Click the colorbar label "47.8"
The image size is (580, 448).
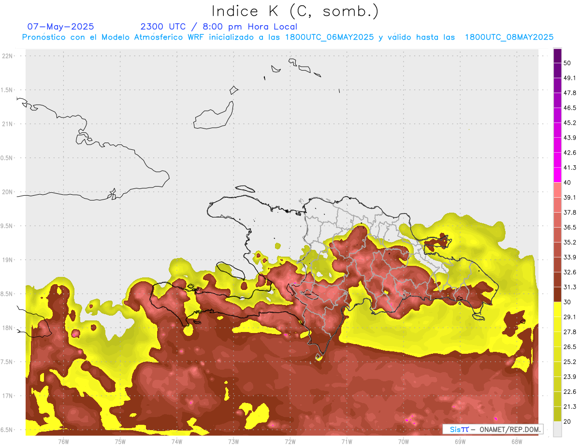[570, 93]
